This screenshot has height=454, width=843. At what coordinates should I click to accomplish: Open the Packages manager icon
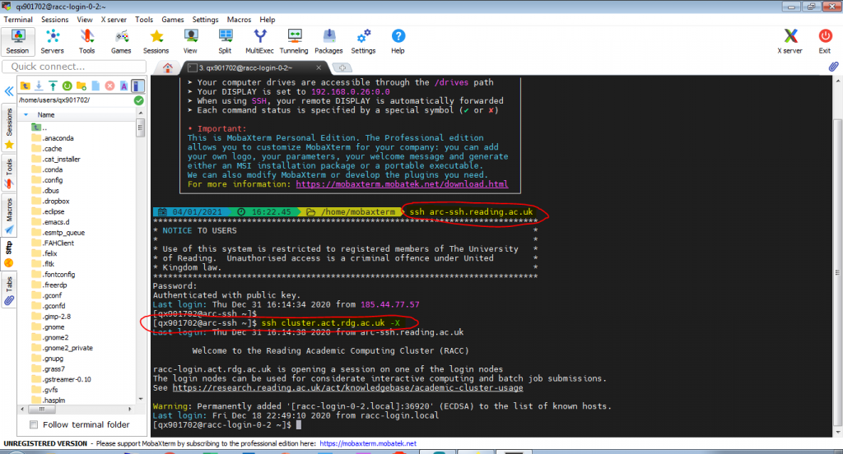328,40
